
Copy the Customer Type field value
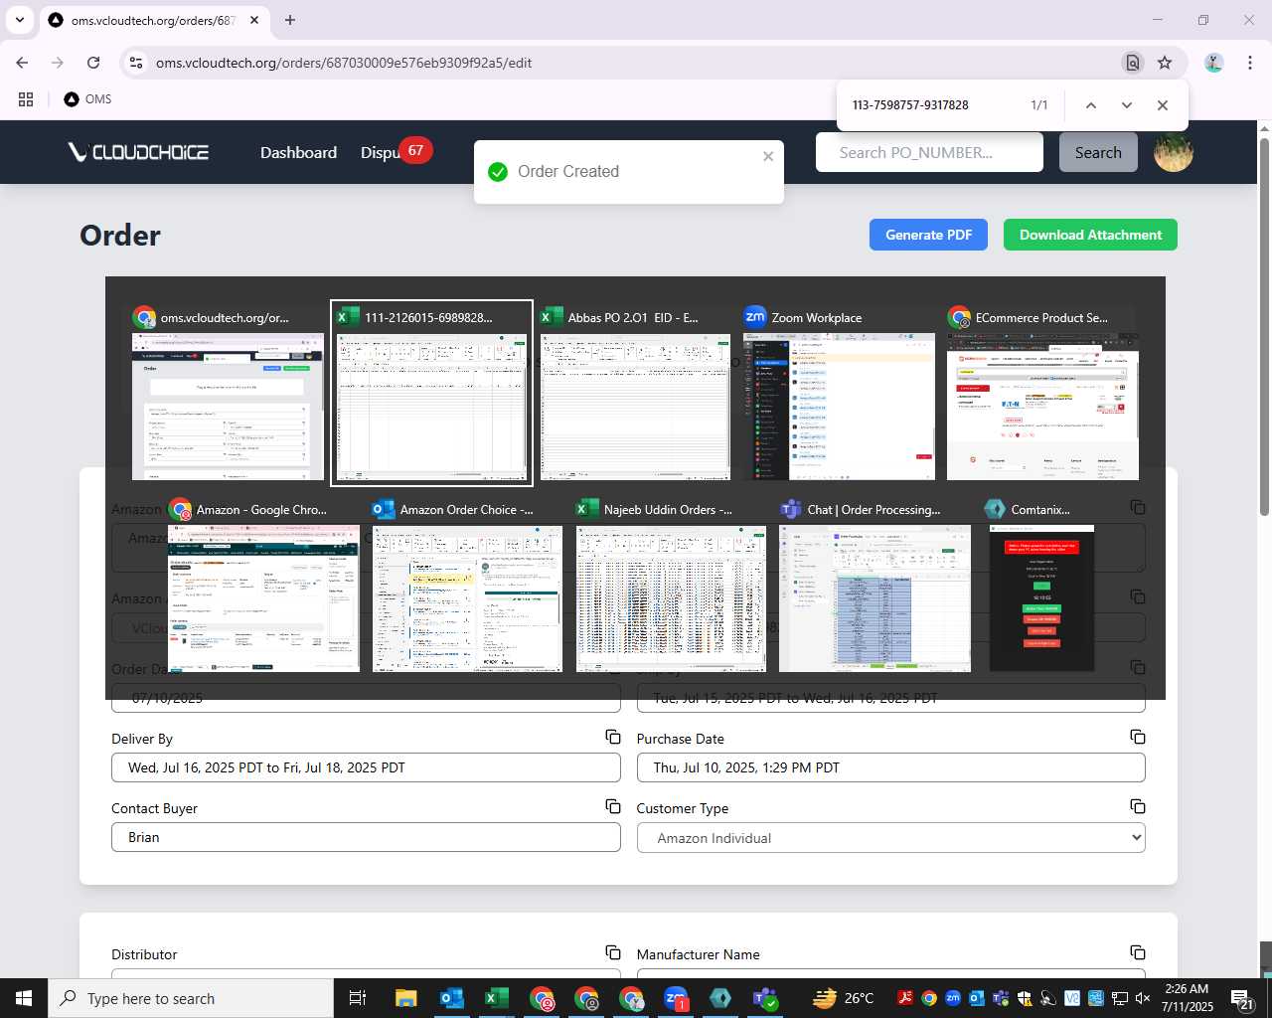tap(1138, 806)
